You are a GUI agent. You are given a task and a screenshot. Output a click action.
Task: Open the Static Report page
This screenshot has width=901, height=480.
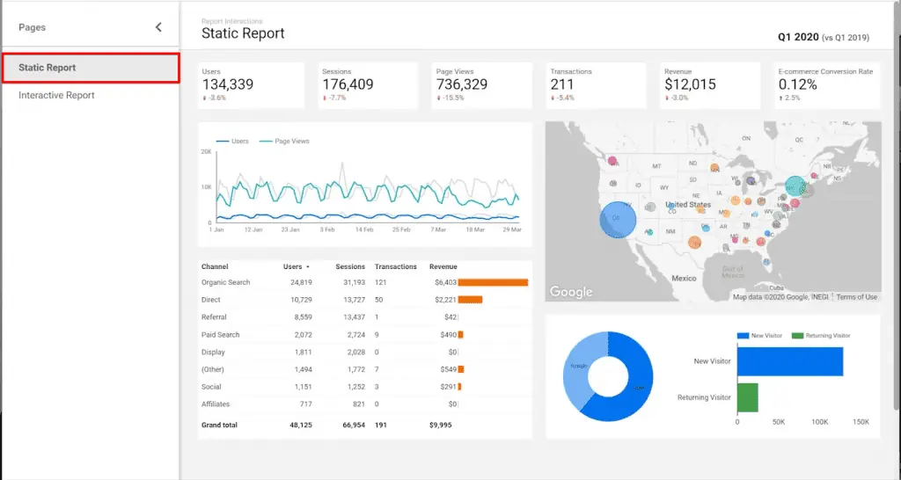pos(90,68)
